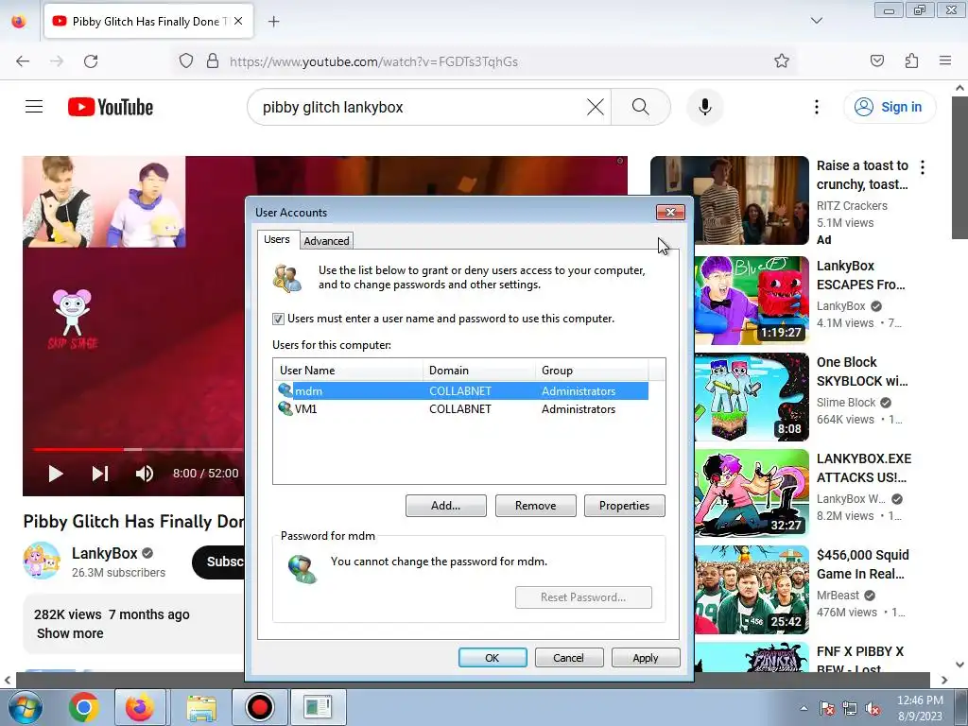List all tabs dropdown arrow
Image resolution: width=968 pixels, height=726 pixels.
(x=816, y=21)
